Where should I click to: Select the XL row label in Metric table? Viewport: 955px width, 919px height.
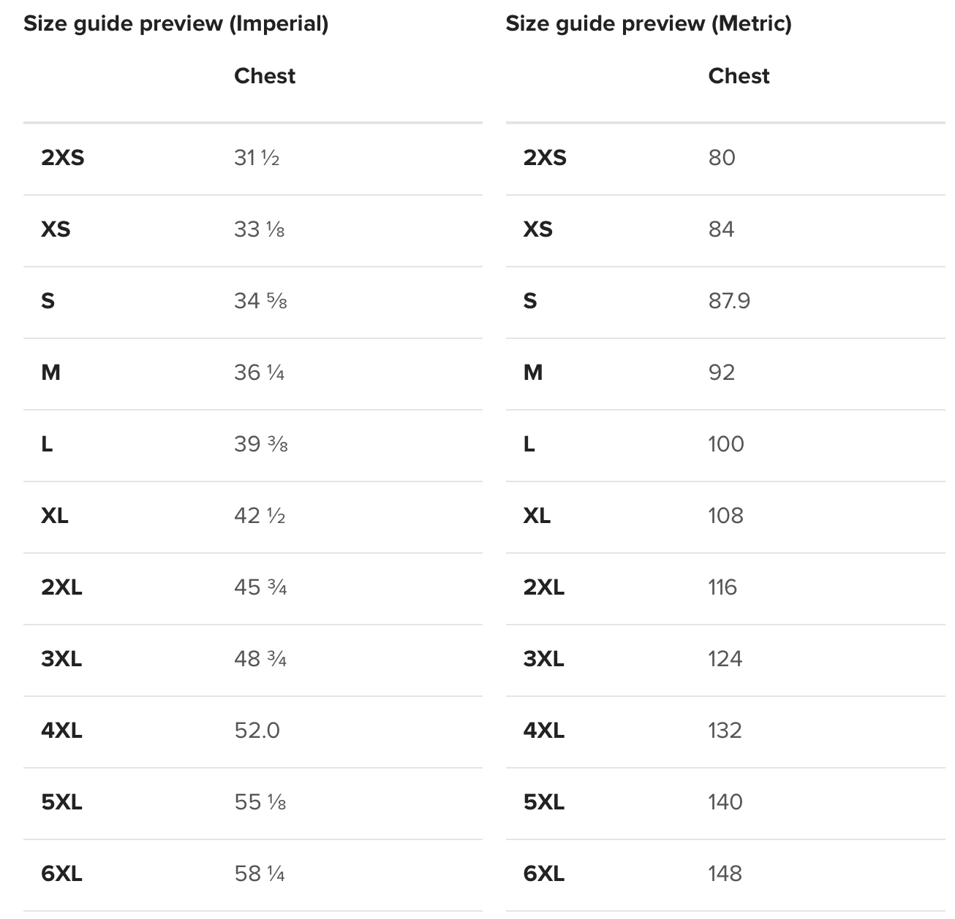(537, 516)
